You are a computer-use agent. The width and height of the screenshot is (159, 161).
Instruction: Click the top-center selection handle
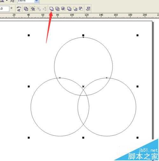coord(83,35)
